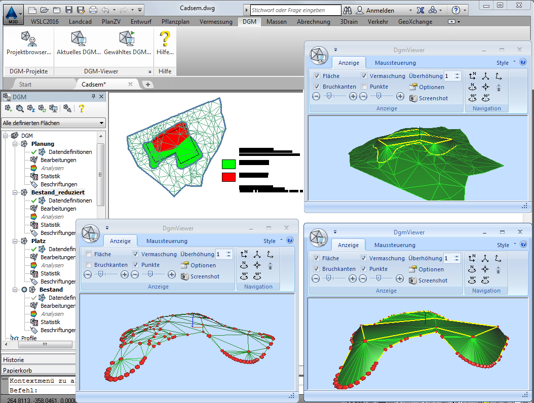The height and width of the screenshot is (403, 534).
Task: Launch Aktuelles DGM viewer icon
Action: (x=78, y=43)
